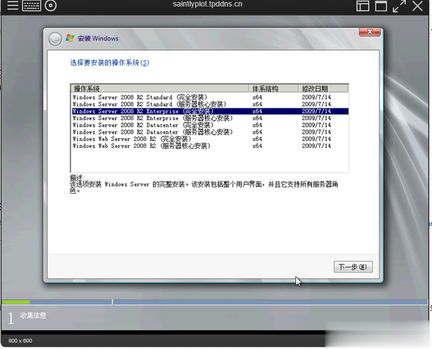
Task: Close the remote console with the X icon
Action: click(x=417, y=6)
